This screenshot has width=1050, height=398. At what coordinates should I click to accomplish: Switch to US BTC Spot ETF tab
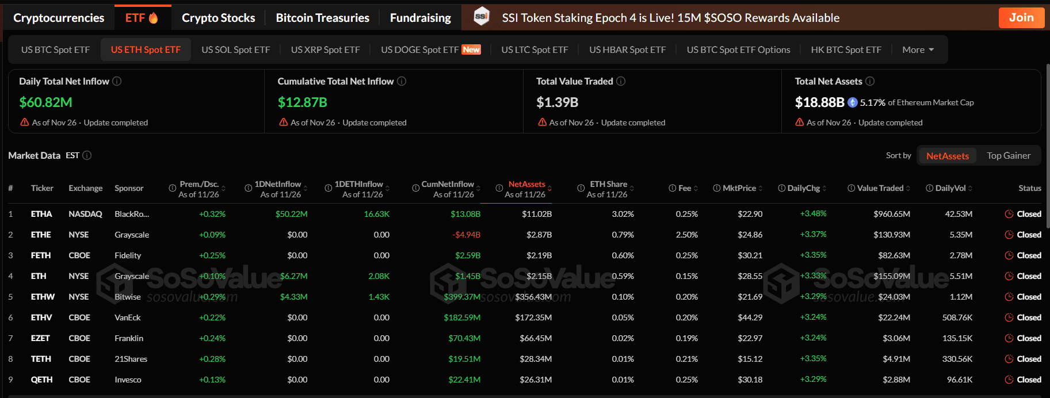pos(55,49)
